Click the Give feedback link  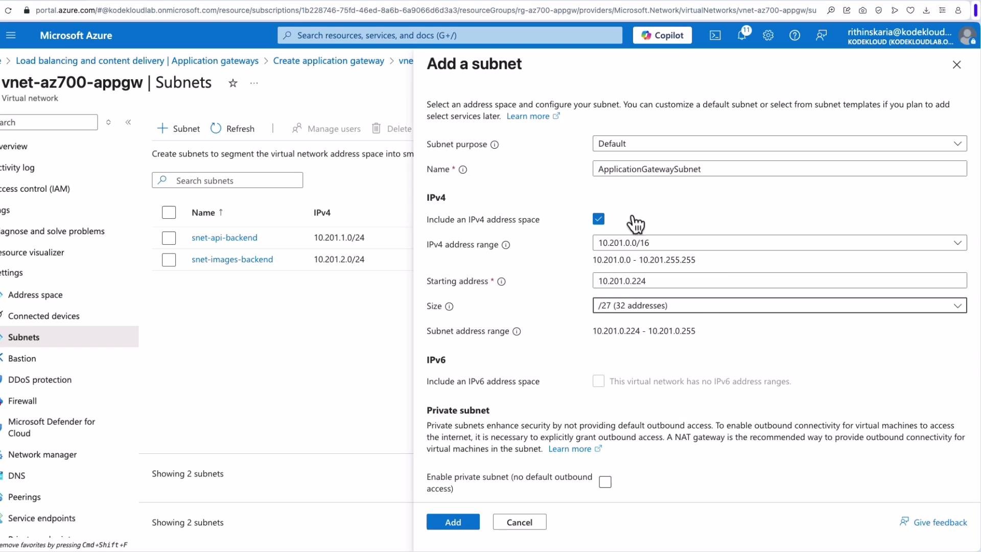(933, 522)
